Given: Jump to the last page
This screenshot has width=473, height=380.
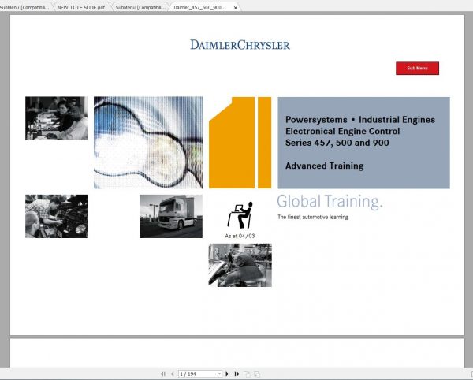Looking at the screenshot, I should pyautogui.click(x=236, y=374).
